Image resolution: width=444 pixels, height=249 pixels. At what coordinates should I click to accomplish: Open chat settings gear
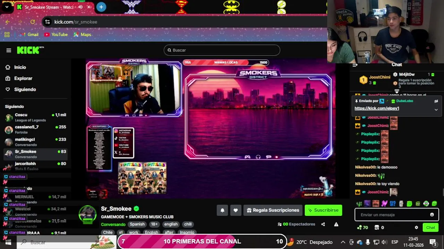point(416,228)
